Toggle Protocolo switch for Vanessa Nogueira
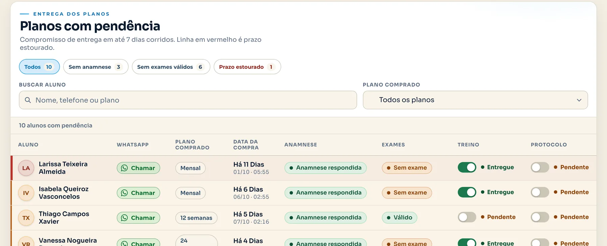 [540, 242]
